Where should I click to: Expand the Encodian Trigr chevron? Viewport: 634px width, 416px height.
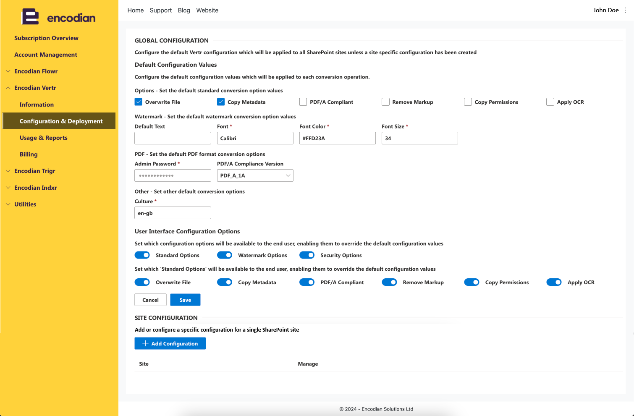pyautogui.click(x=8, y=171)
